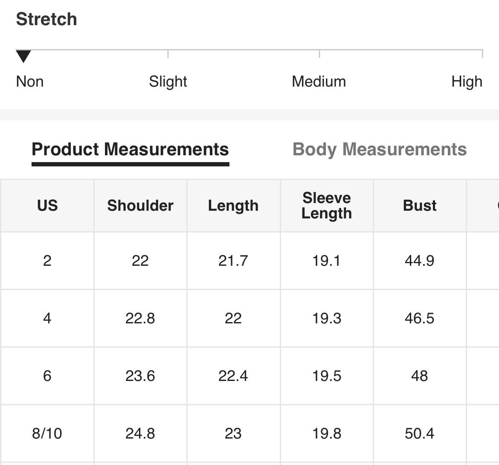
Task: Select the US size 2 row cell
Action: [47, 261]
